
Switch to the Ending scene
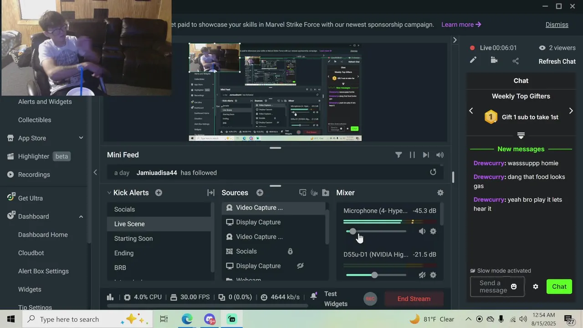[159, 253]
